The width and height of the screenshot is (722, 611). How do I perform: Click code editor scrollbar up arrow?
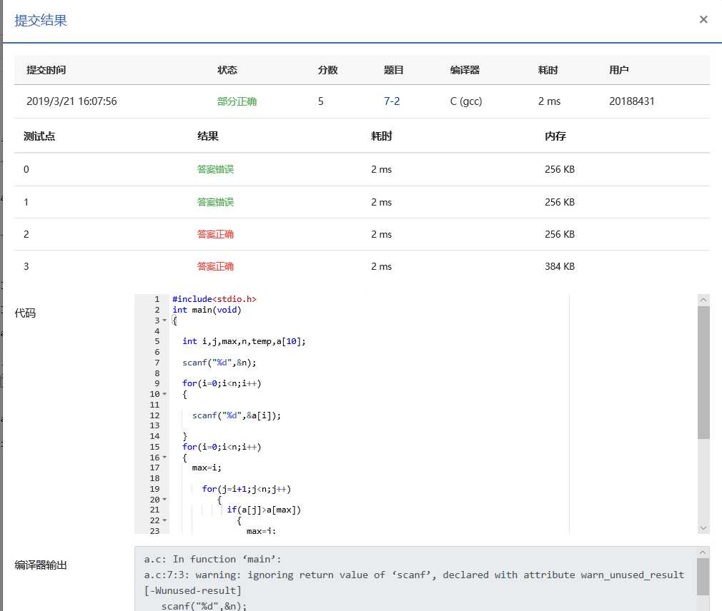tap(703, 300)
